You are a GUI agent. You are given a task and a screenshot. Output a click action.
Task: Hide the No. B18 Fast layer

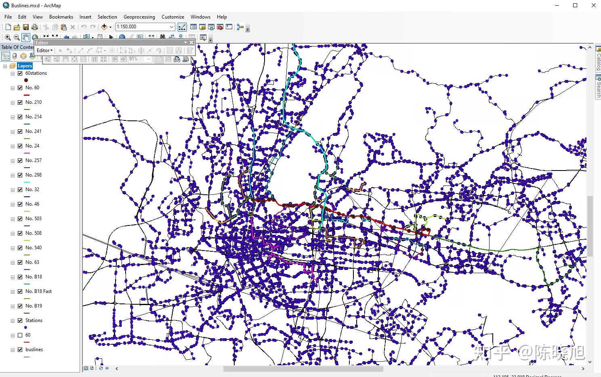[x=20, y=291]
